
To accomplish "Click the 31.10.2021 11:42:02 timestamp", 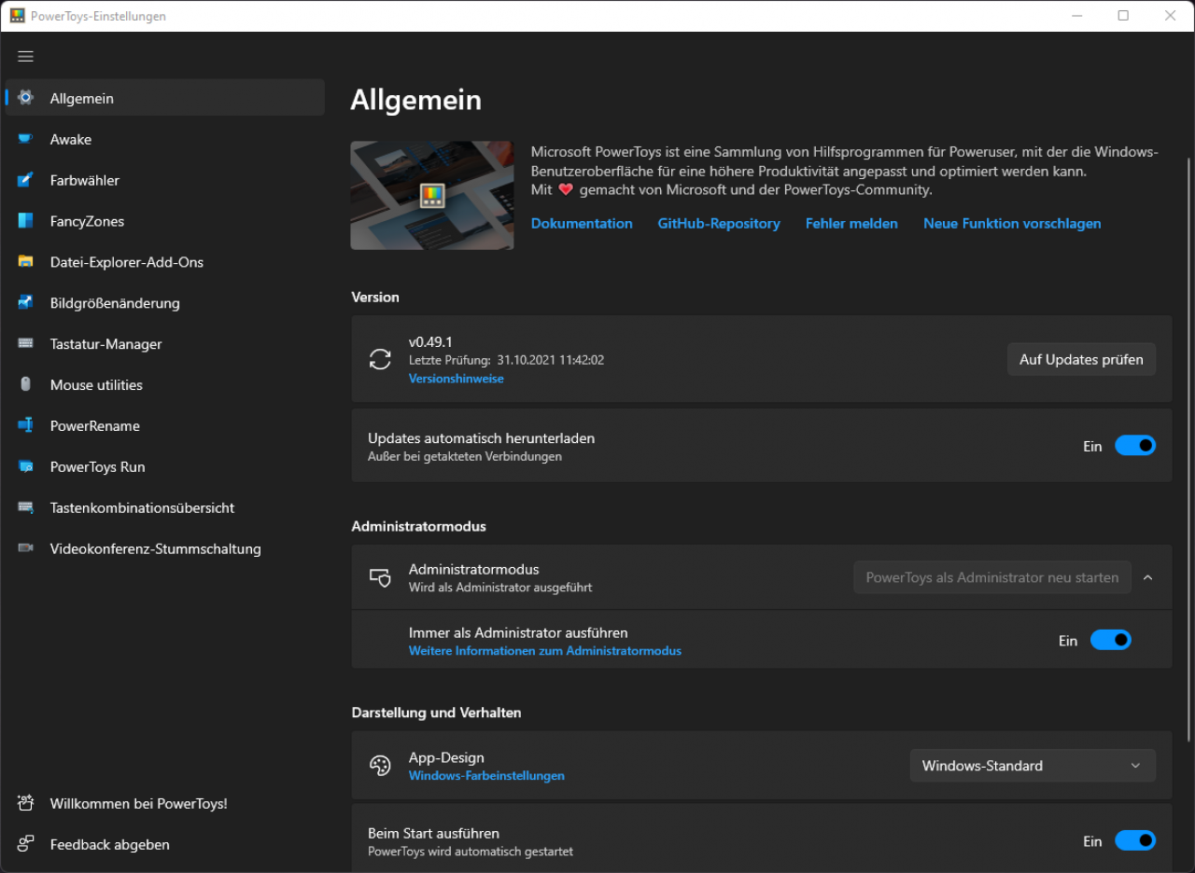I will pyautogui.click(x=551, y=360).
